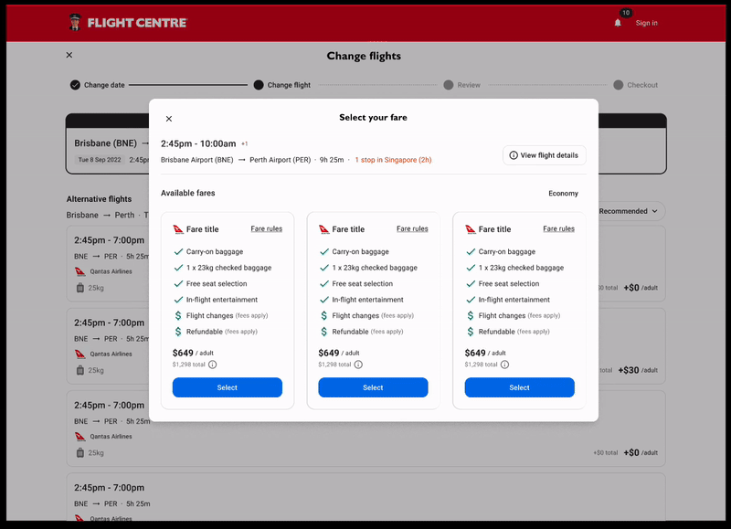
Task: Click Refundable dollar icon in first card
Action: [x=178, y=332]
